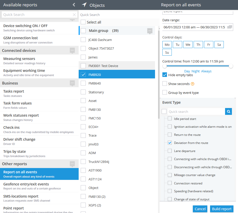The image size is (238, 213).
Task: Click the control time slider right handle
Action: (231, 66)
